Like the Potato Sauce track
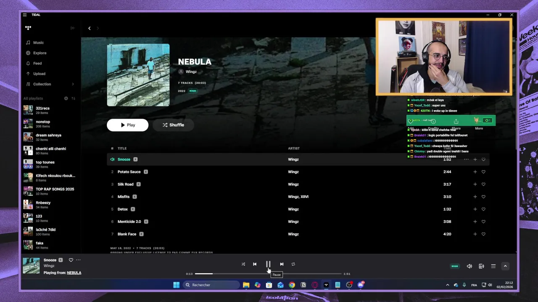 tap(483, 172)
